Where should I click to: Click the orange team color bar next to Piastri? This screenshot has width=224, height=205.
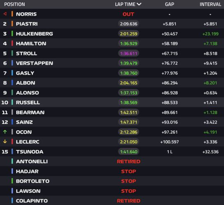[12, 24]
